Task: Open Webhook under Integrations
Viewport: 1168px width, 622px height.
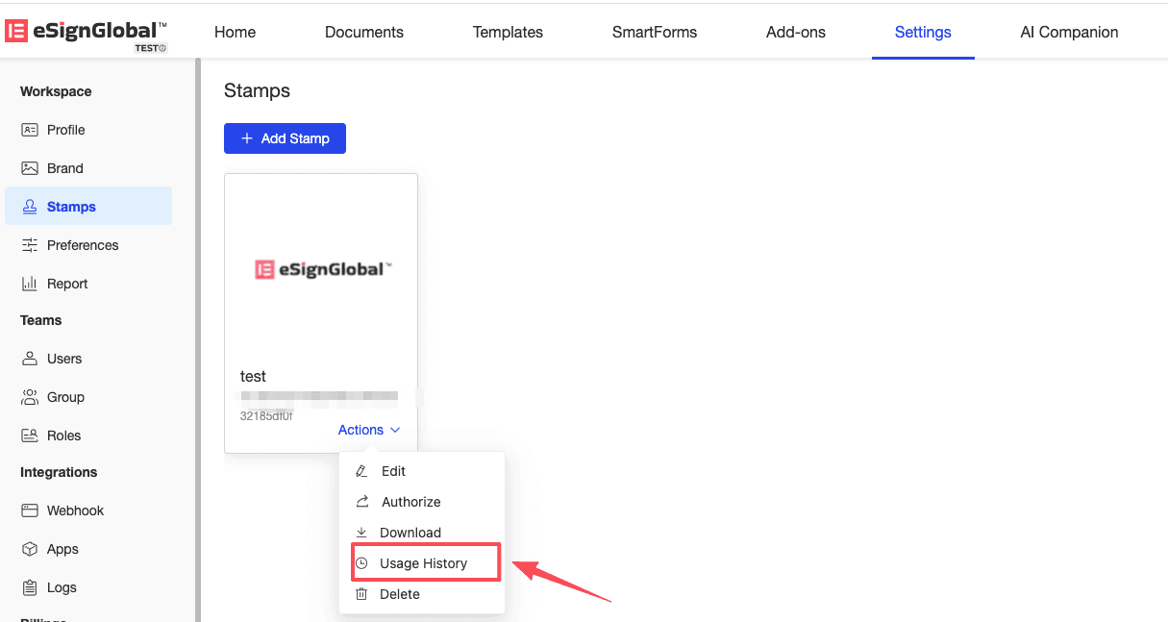Action: [x=88, y=510]
